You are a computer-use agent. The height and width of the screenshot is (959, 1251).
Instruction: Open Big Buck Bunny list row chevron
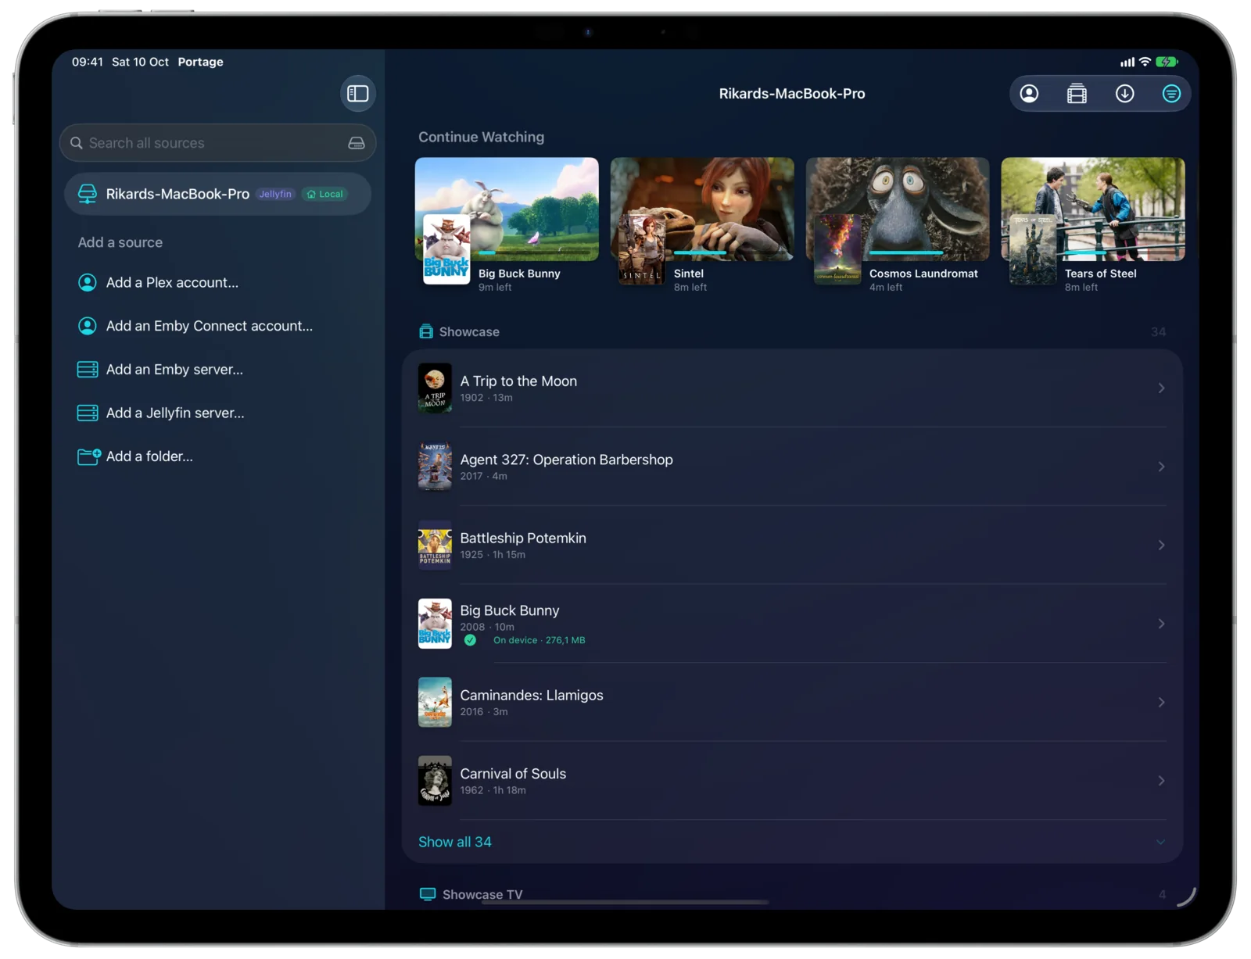coord(1161,624)
